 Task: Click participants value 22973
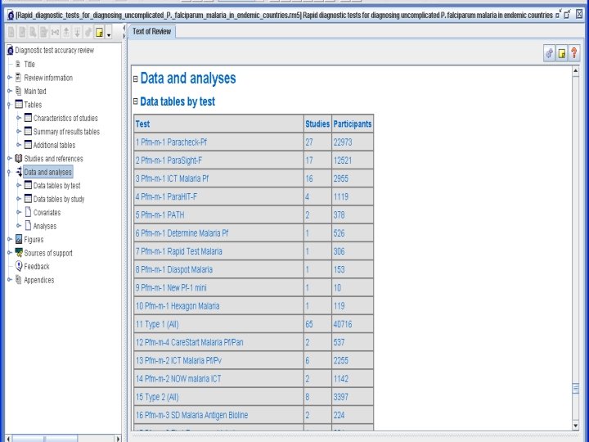click(343, 142)
